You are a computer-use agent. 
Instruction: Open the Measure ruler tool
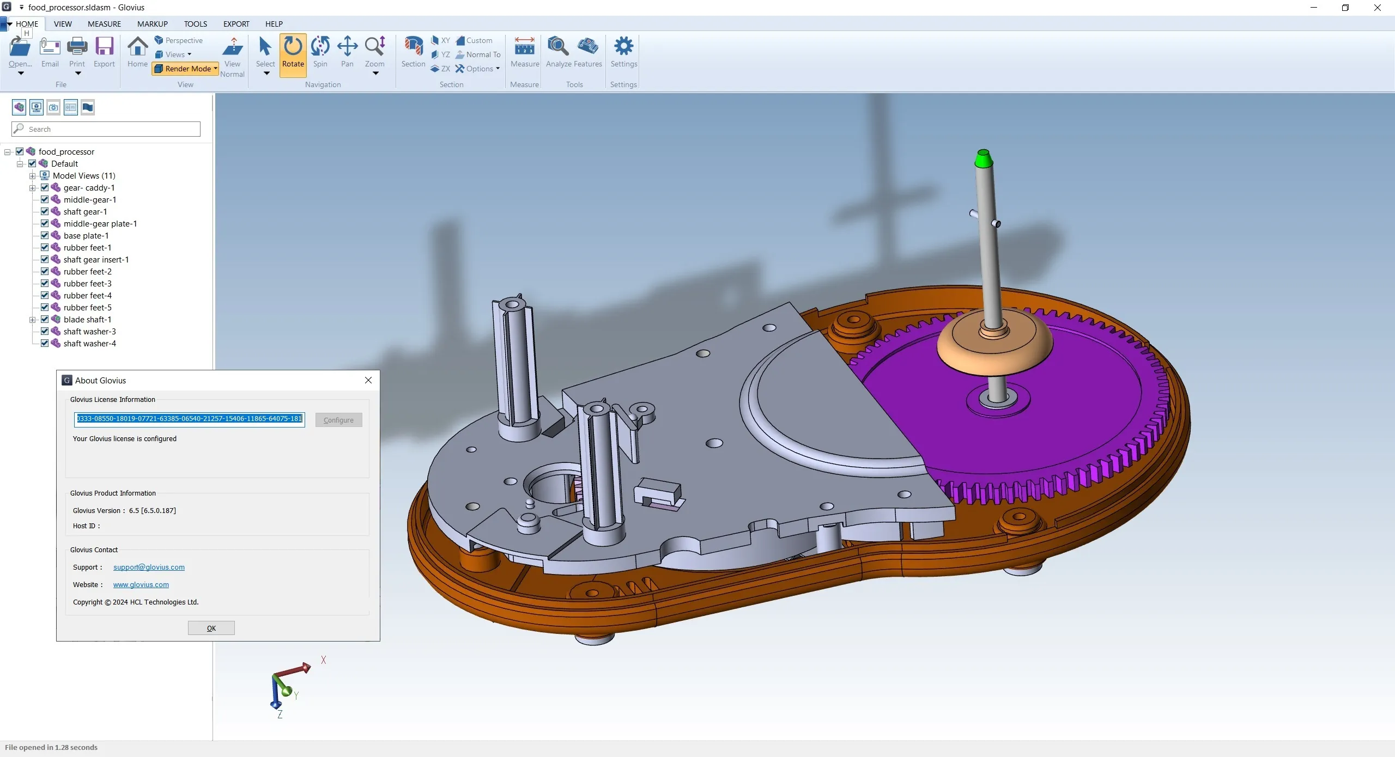click(x=525, y=47)
